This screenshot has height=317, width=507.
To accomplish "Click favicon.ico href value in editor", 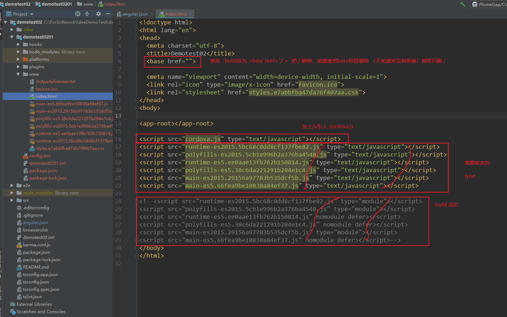I will point(318,84).
